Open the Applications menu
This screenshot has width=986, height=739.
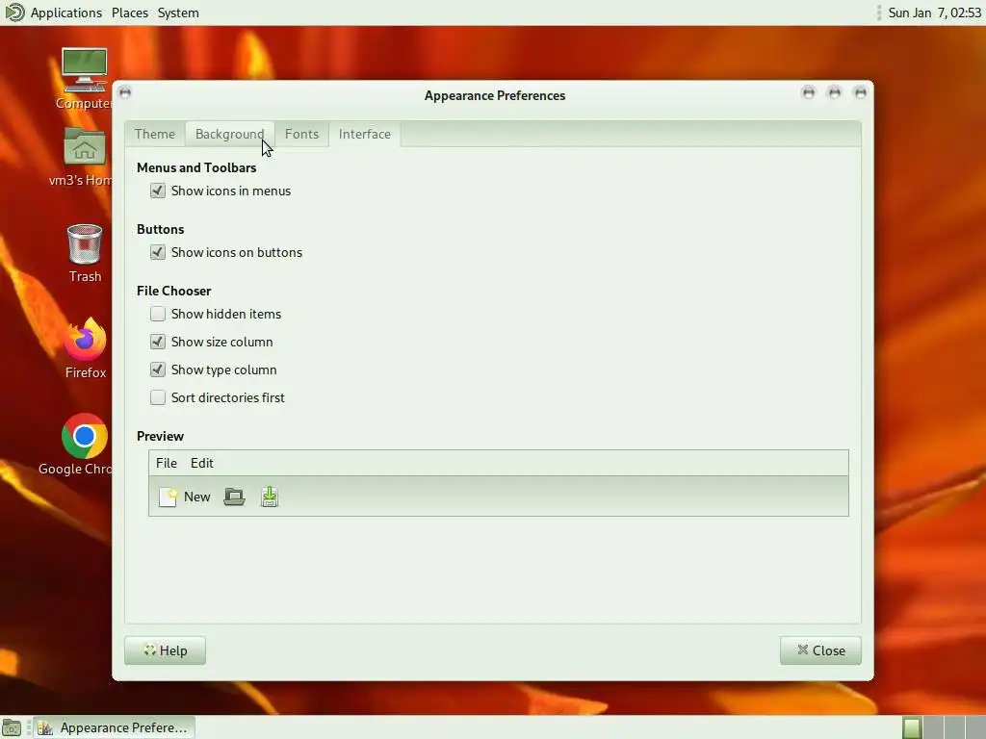tap(66, 13)
